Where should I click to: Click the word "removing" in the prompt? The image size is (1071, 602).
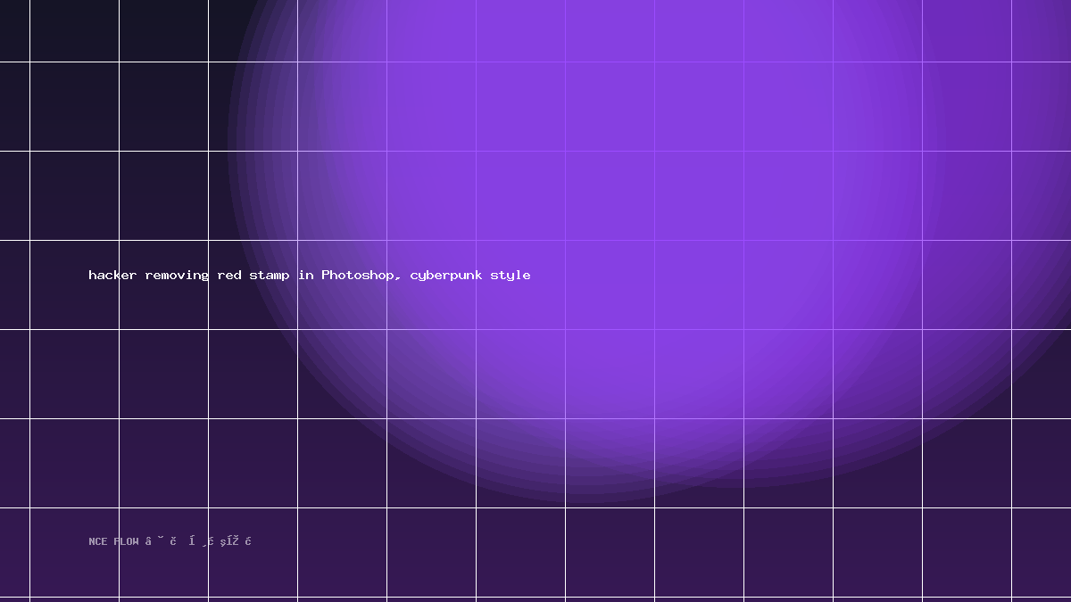point(177,275)
